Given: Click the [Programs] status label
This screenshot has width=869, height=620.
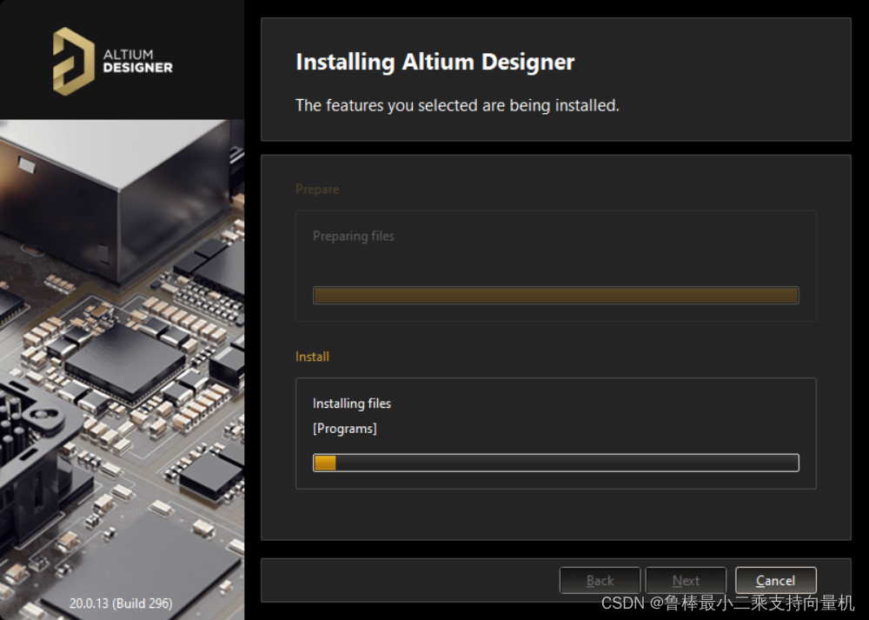Looking at the screenshot, I should 345,429.
